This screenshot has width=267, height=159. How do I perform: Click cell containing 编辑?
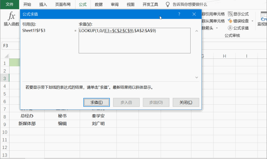(x=62, y=124)
